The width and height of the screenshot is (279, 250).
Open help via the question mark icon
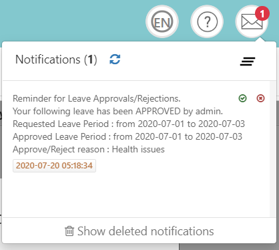coord(207,21)
